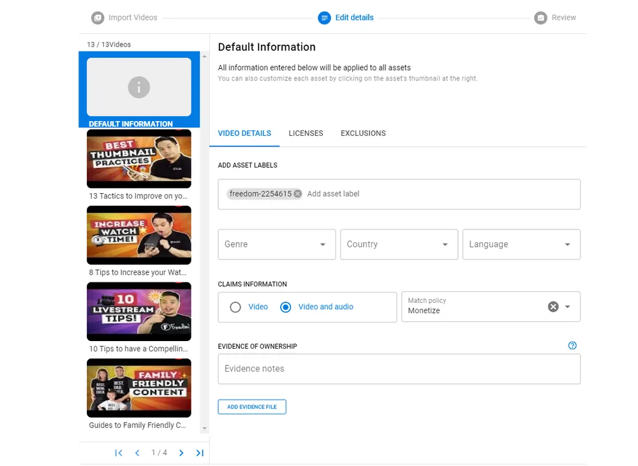Screen dimensions: 638x466
Task: Select the Default Information card
Action: coord(139,89)
